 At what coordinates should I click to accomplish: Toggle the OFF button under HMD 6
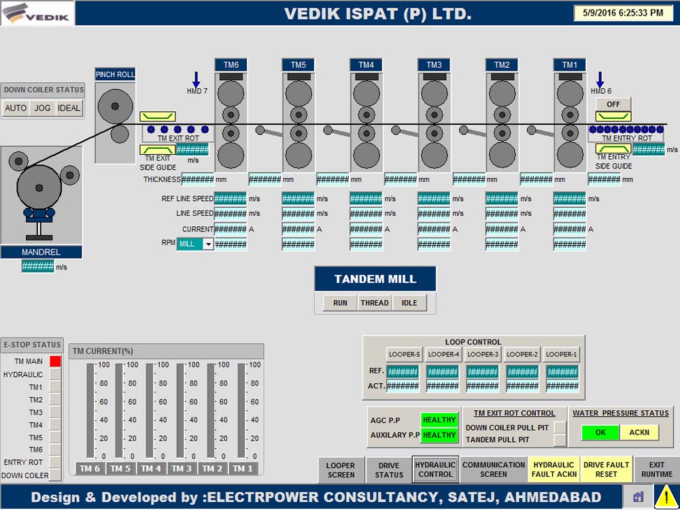click(613, 105)
